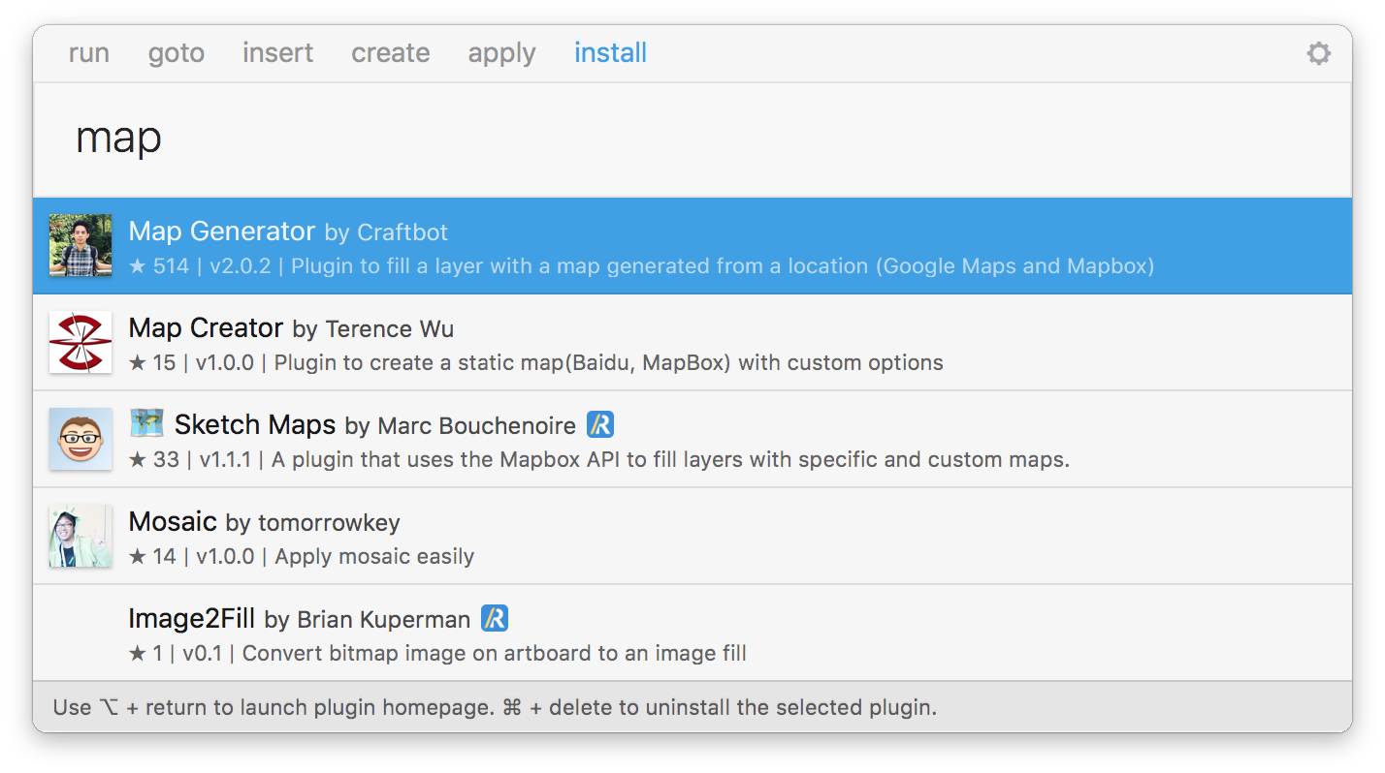
Task: Select the Map Generator plugin title
Action: [x=222, y=232]
